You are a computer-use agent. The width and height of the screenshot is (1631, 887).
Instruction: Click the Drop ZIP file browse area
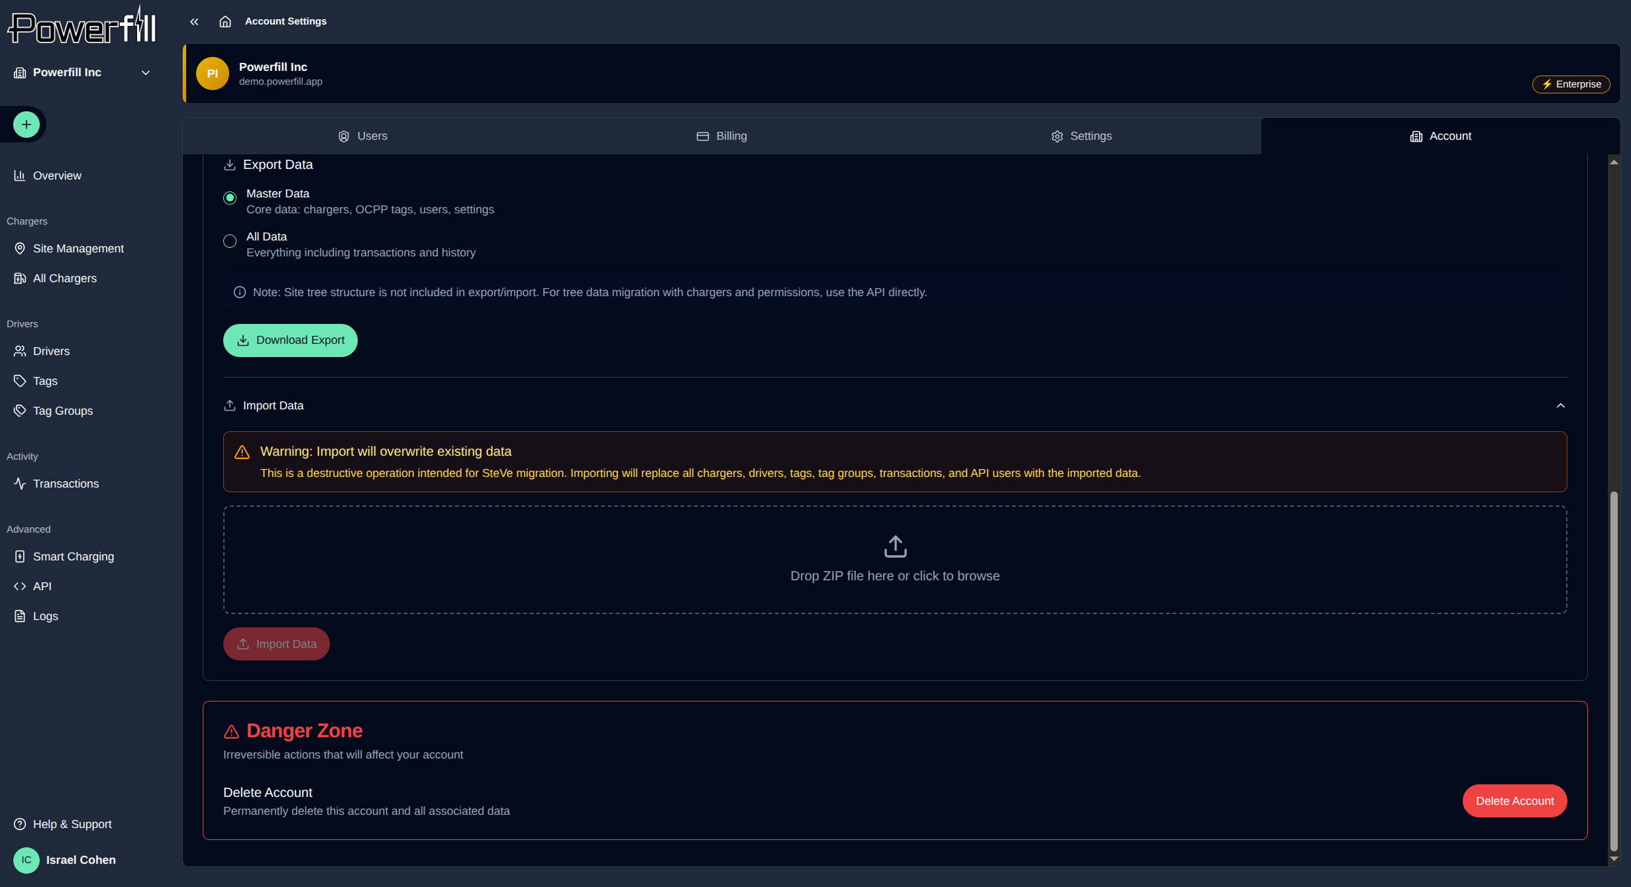click(895, 560)
